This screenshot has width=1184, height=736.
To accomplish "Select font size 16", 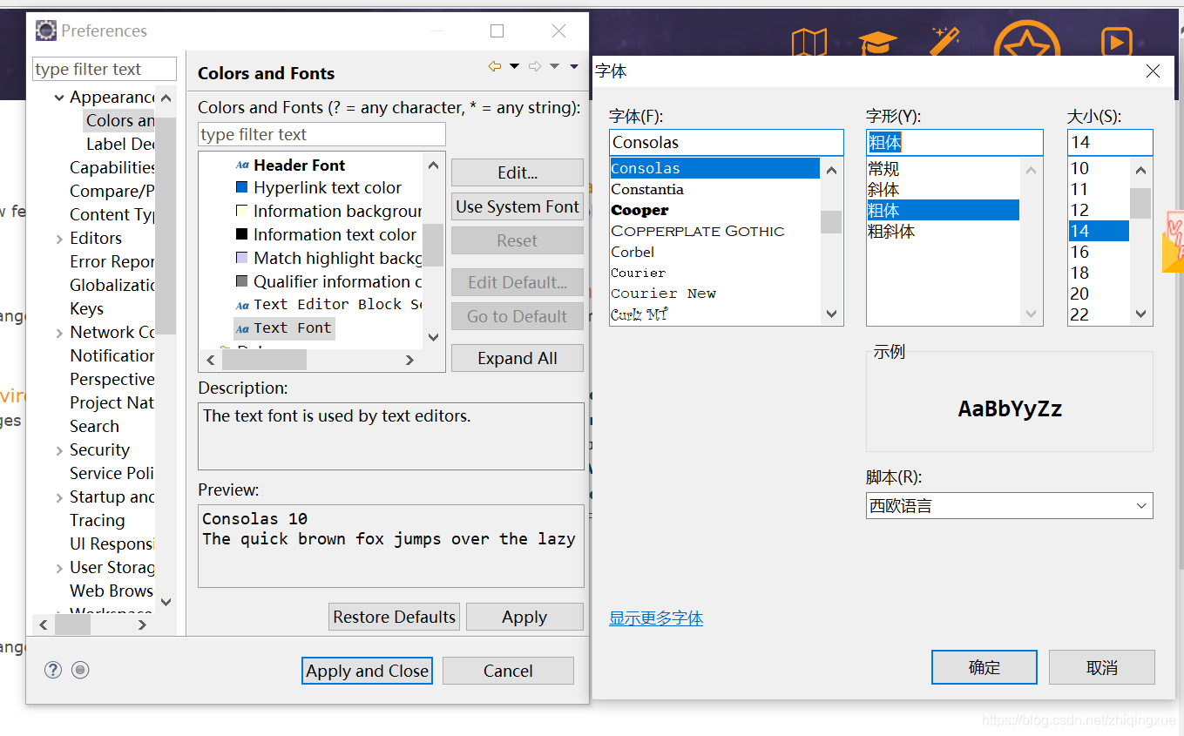I will (x=1080, y=252).
